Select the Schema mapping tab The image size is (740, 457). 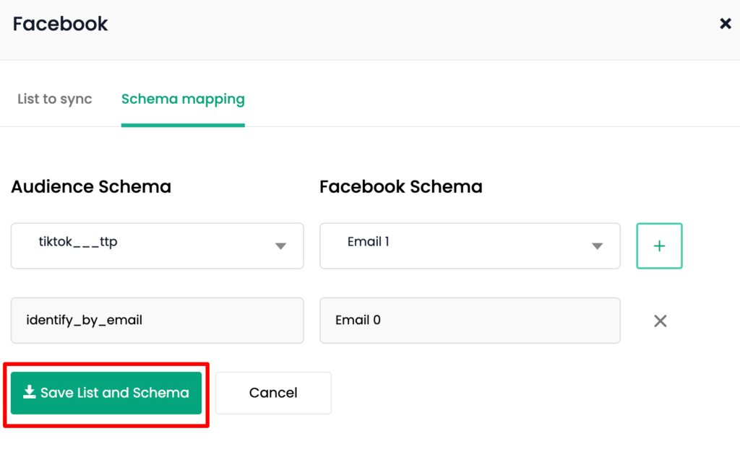[x=183, y=99]
